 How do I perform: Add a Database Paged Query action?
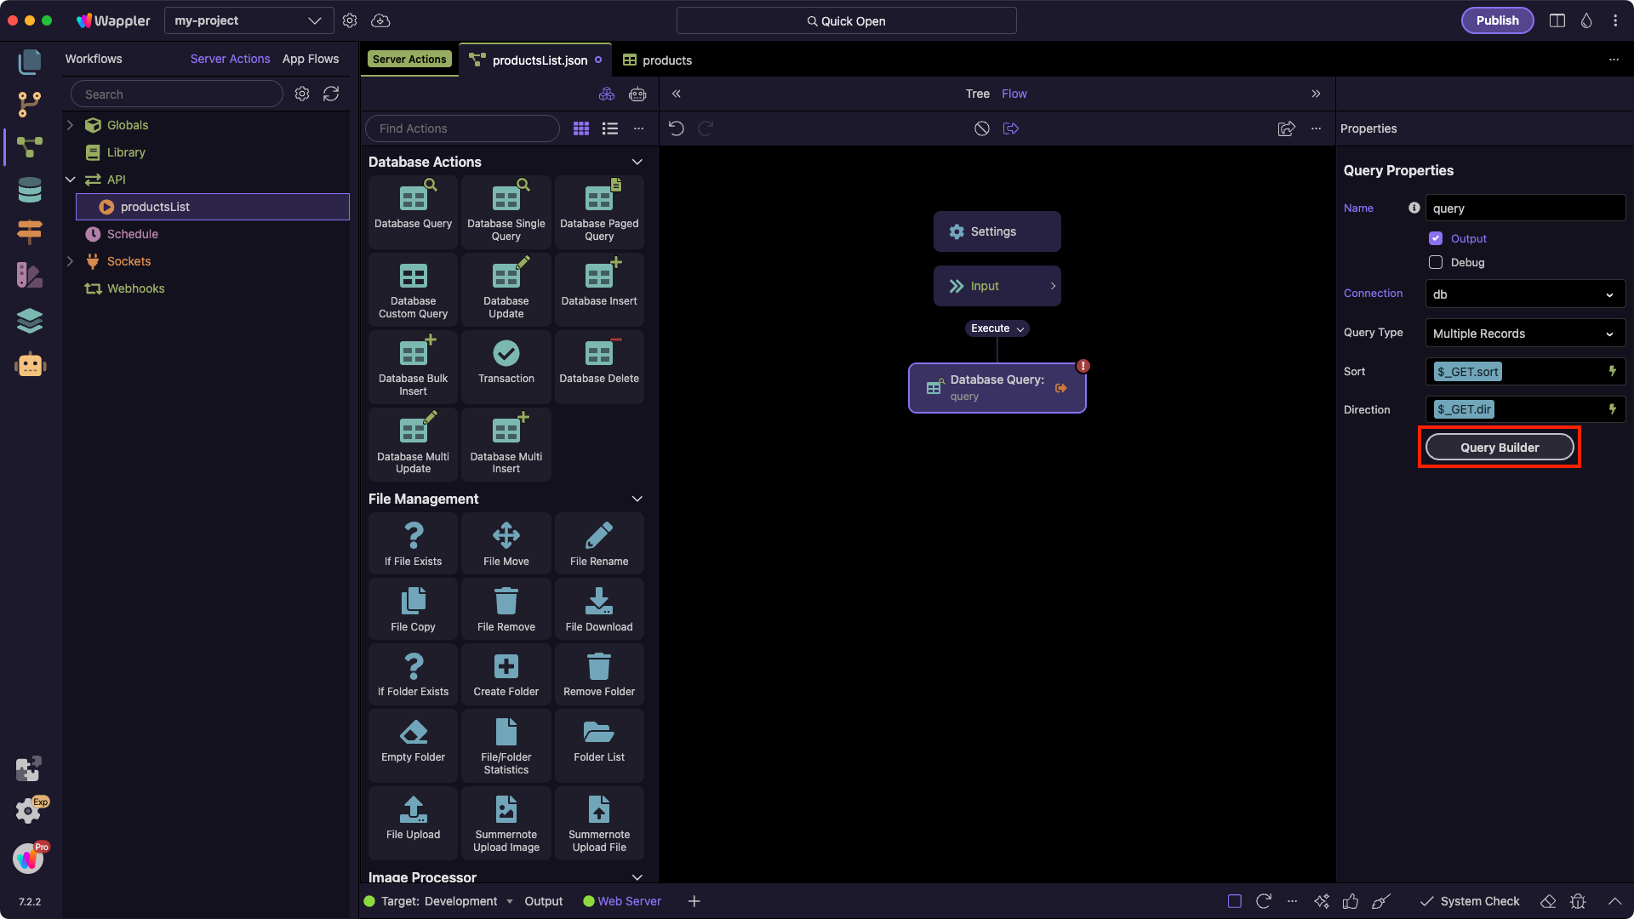pyautogui.click(x=598, y=211)
